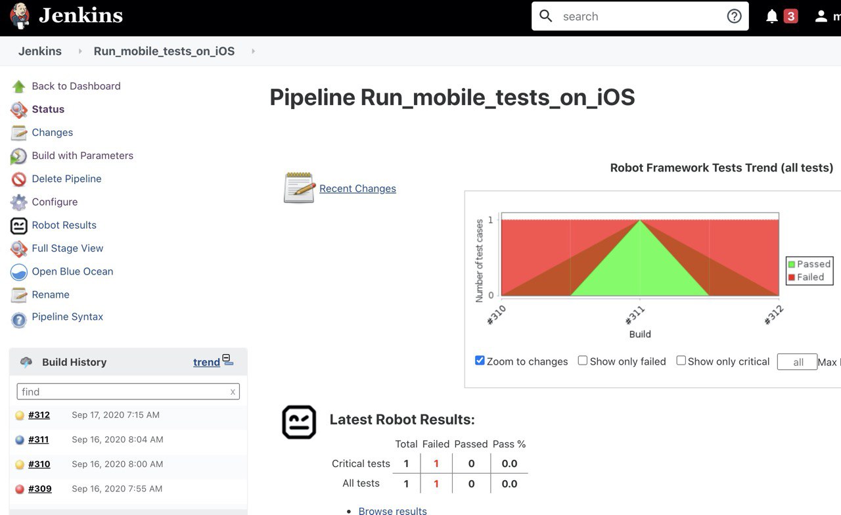Click yellow status ball for build #310
The image size is (841, 515).
[20, 464]
